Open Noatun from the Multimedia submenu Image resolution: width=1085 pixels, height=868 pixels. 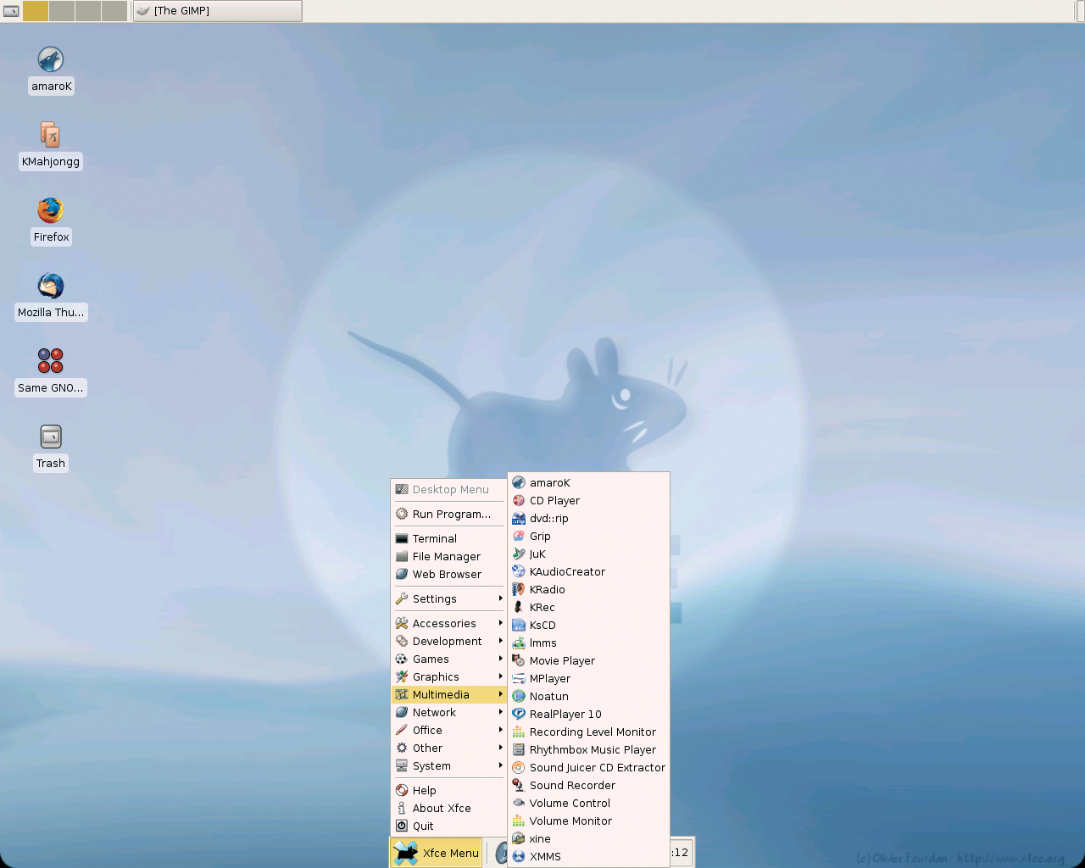click(x=588, y=696)
